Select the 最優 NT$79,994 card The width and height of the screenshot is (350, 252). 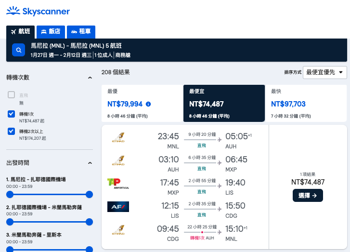(x=142, y=104)
